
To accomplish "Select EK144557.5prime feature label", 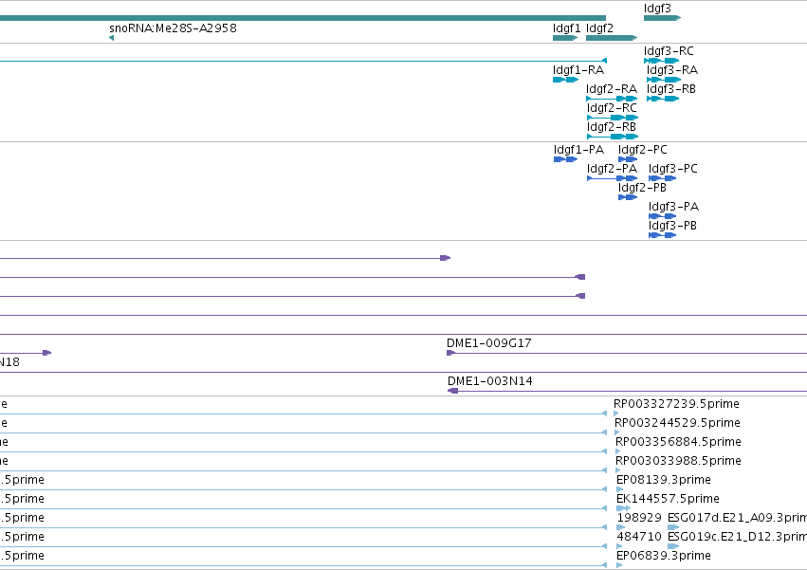I will click(x=668, y=499).
